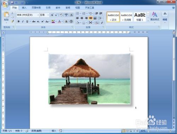177x134 pixels.
Task: Click the Cut scissors icon
Action: [x=12, y=13]
